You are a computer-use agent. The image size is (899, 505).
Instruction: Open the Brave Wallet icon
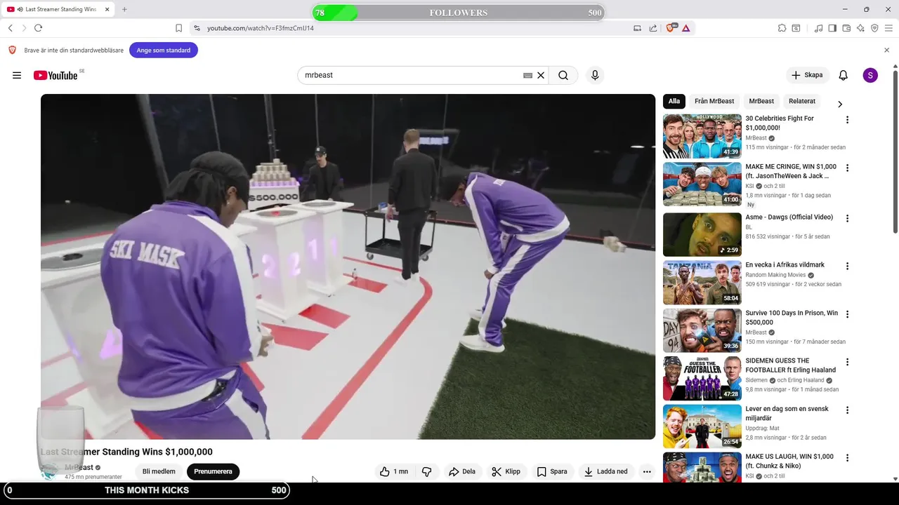click(846, 28)
